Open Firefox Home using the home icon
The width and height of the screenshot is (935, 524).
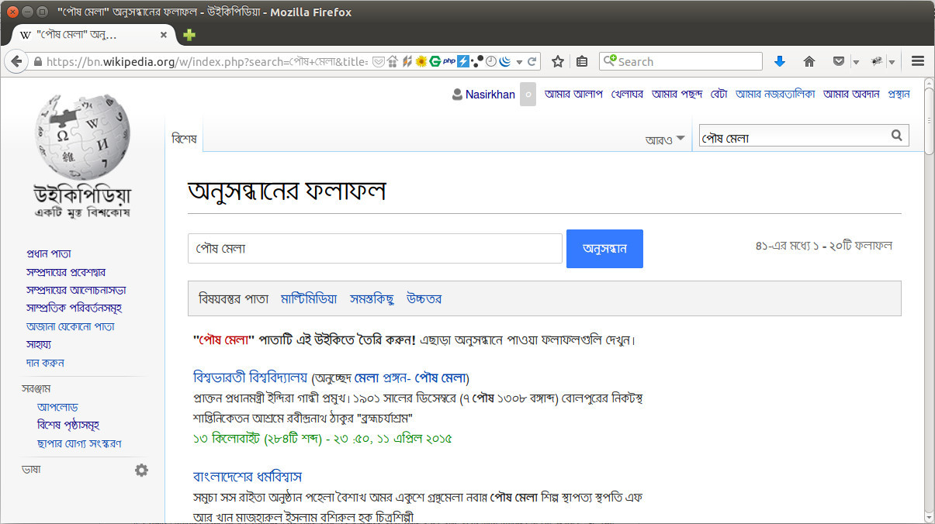click(810, 60)
